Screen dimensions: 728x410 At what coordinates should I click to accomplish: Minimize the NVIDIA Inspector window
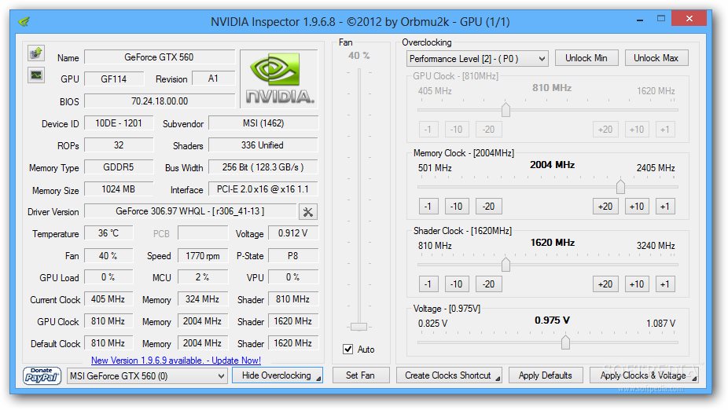[640, 20]
